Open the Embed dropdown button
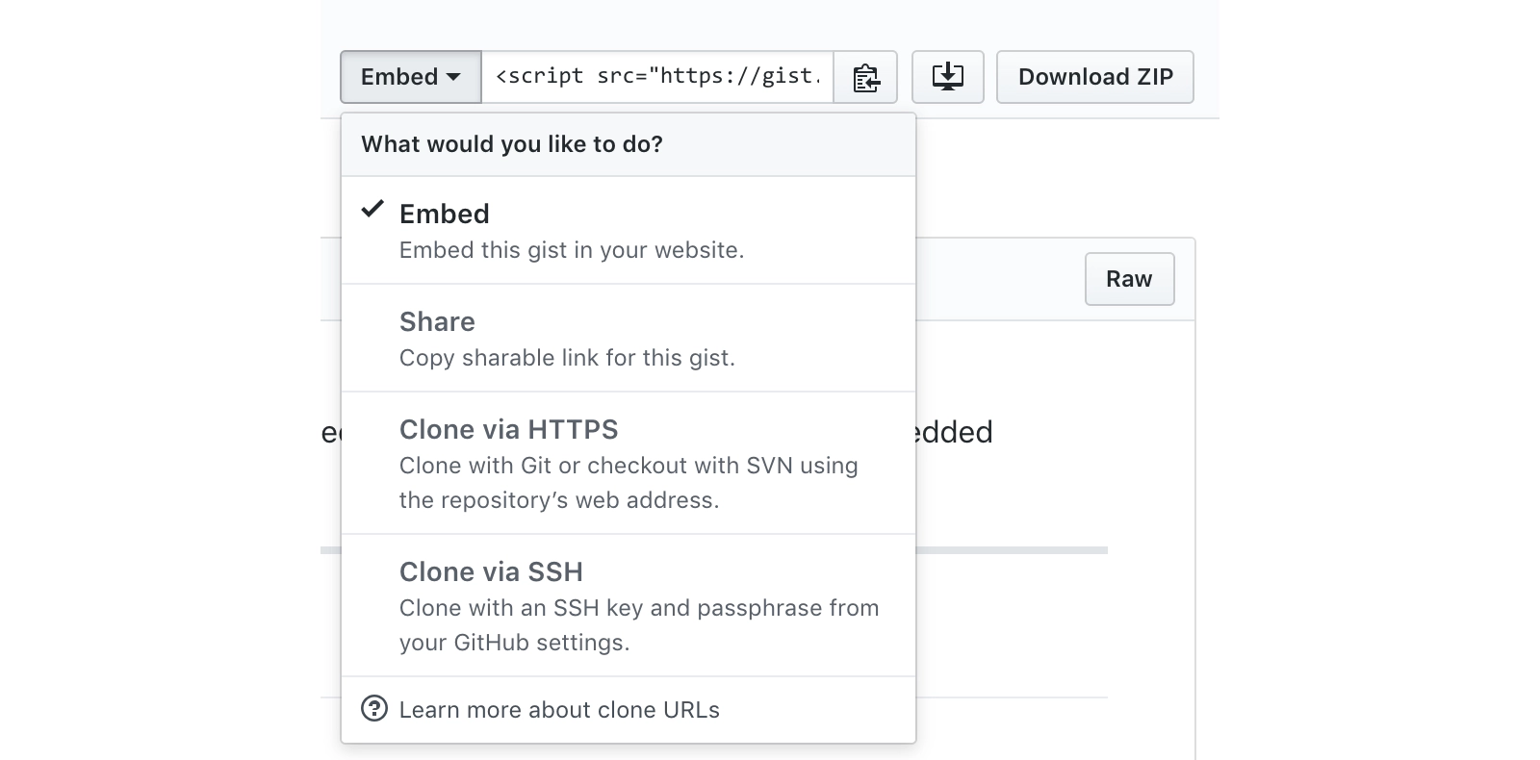This screenshot has width=1540, height=760. coord(410,77)
